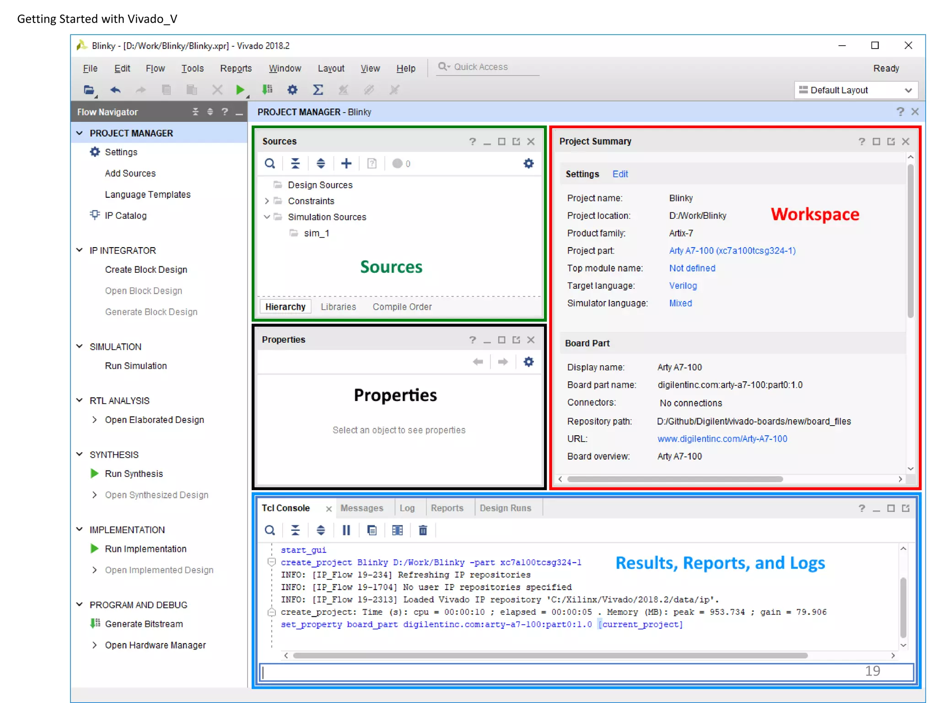Click Generate Bitstream icon in the toolbar
Viewport: 937px width, 703px height.
267,90
